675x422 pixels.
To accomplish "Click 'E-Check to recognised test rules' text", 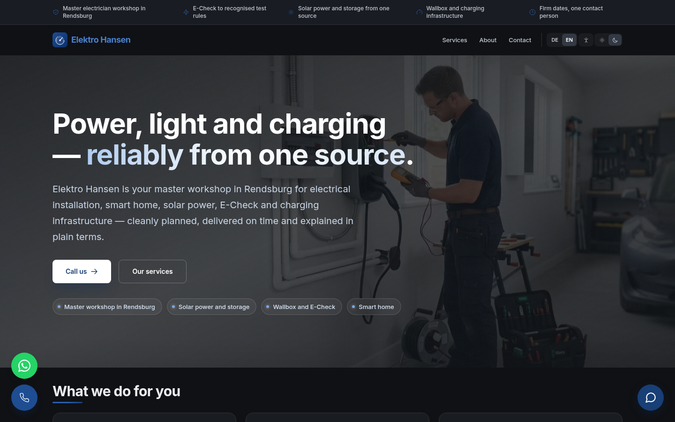I will (230, 12).
